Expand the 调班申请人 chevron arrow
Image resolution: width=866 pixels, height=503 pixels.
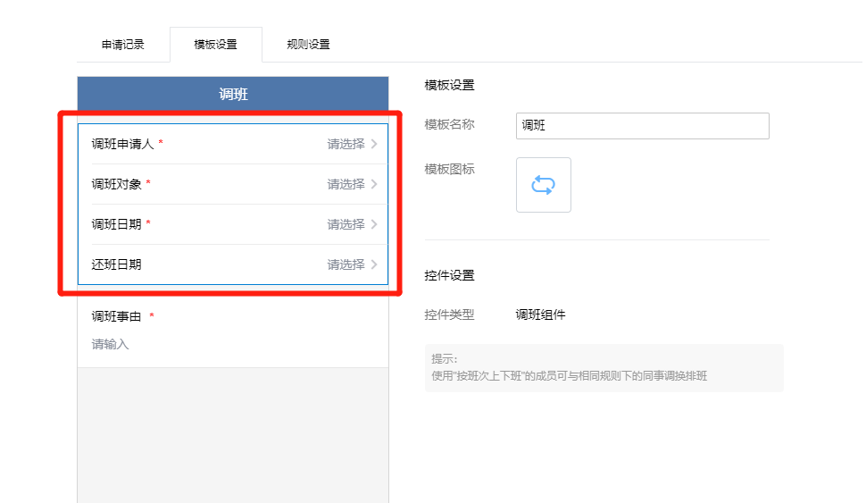pyautogui.click(x=374, y=144)
